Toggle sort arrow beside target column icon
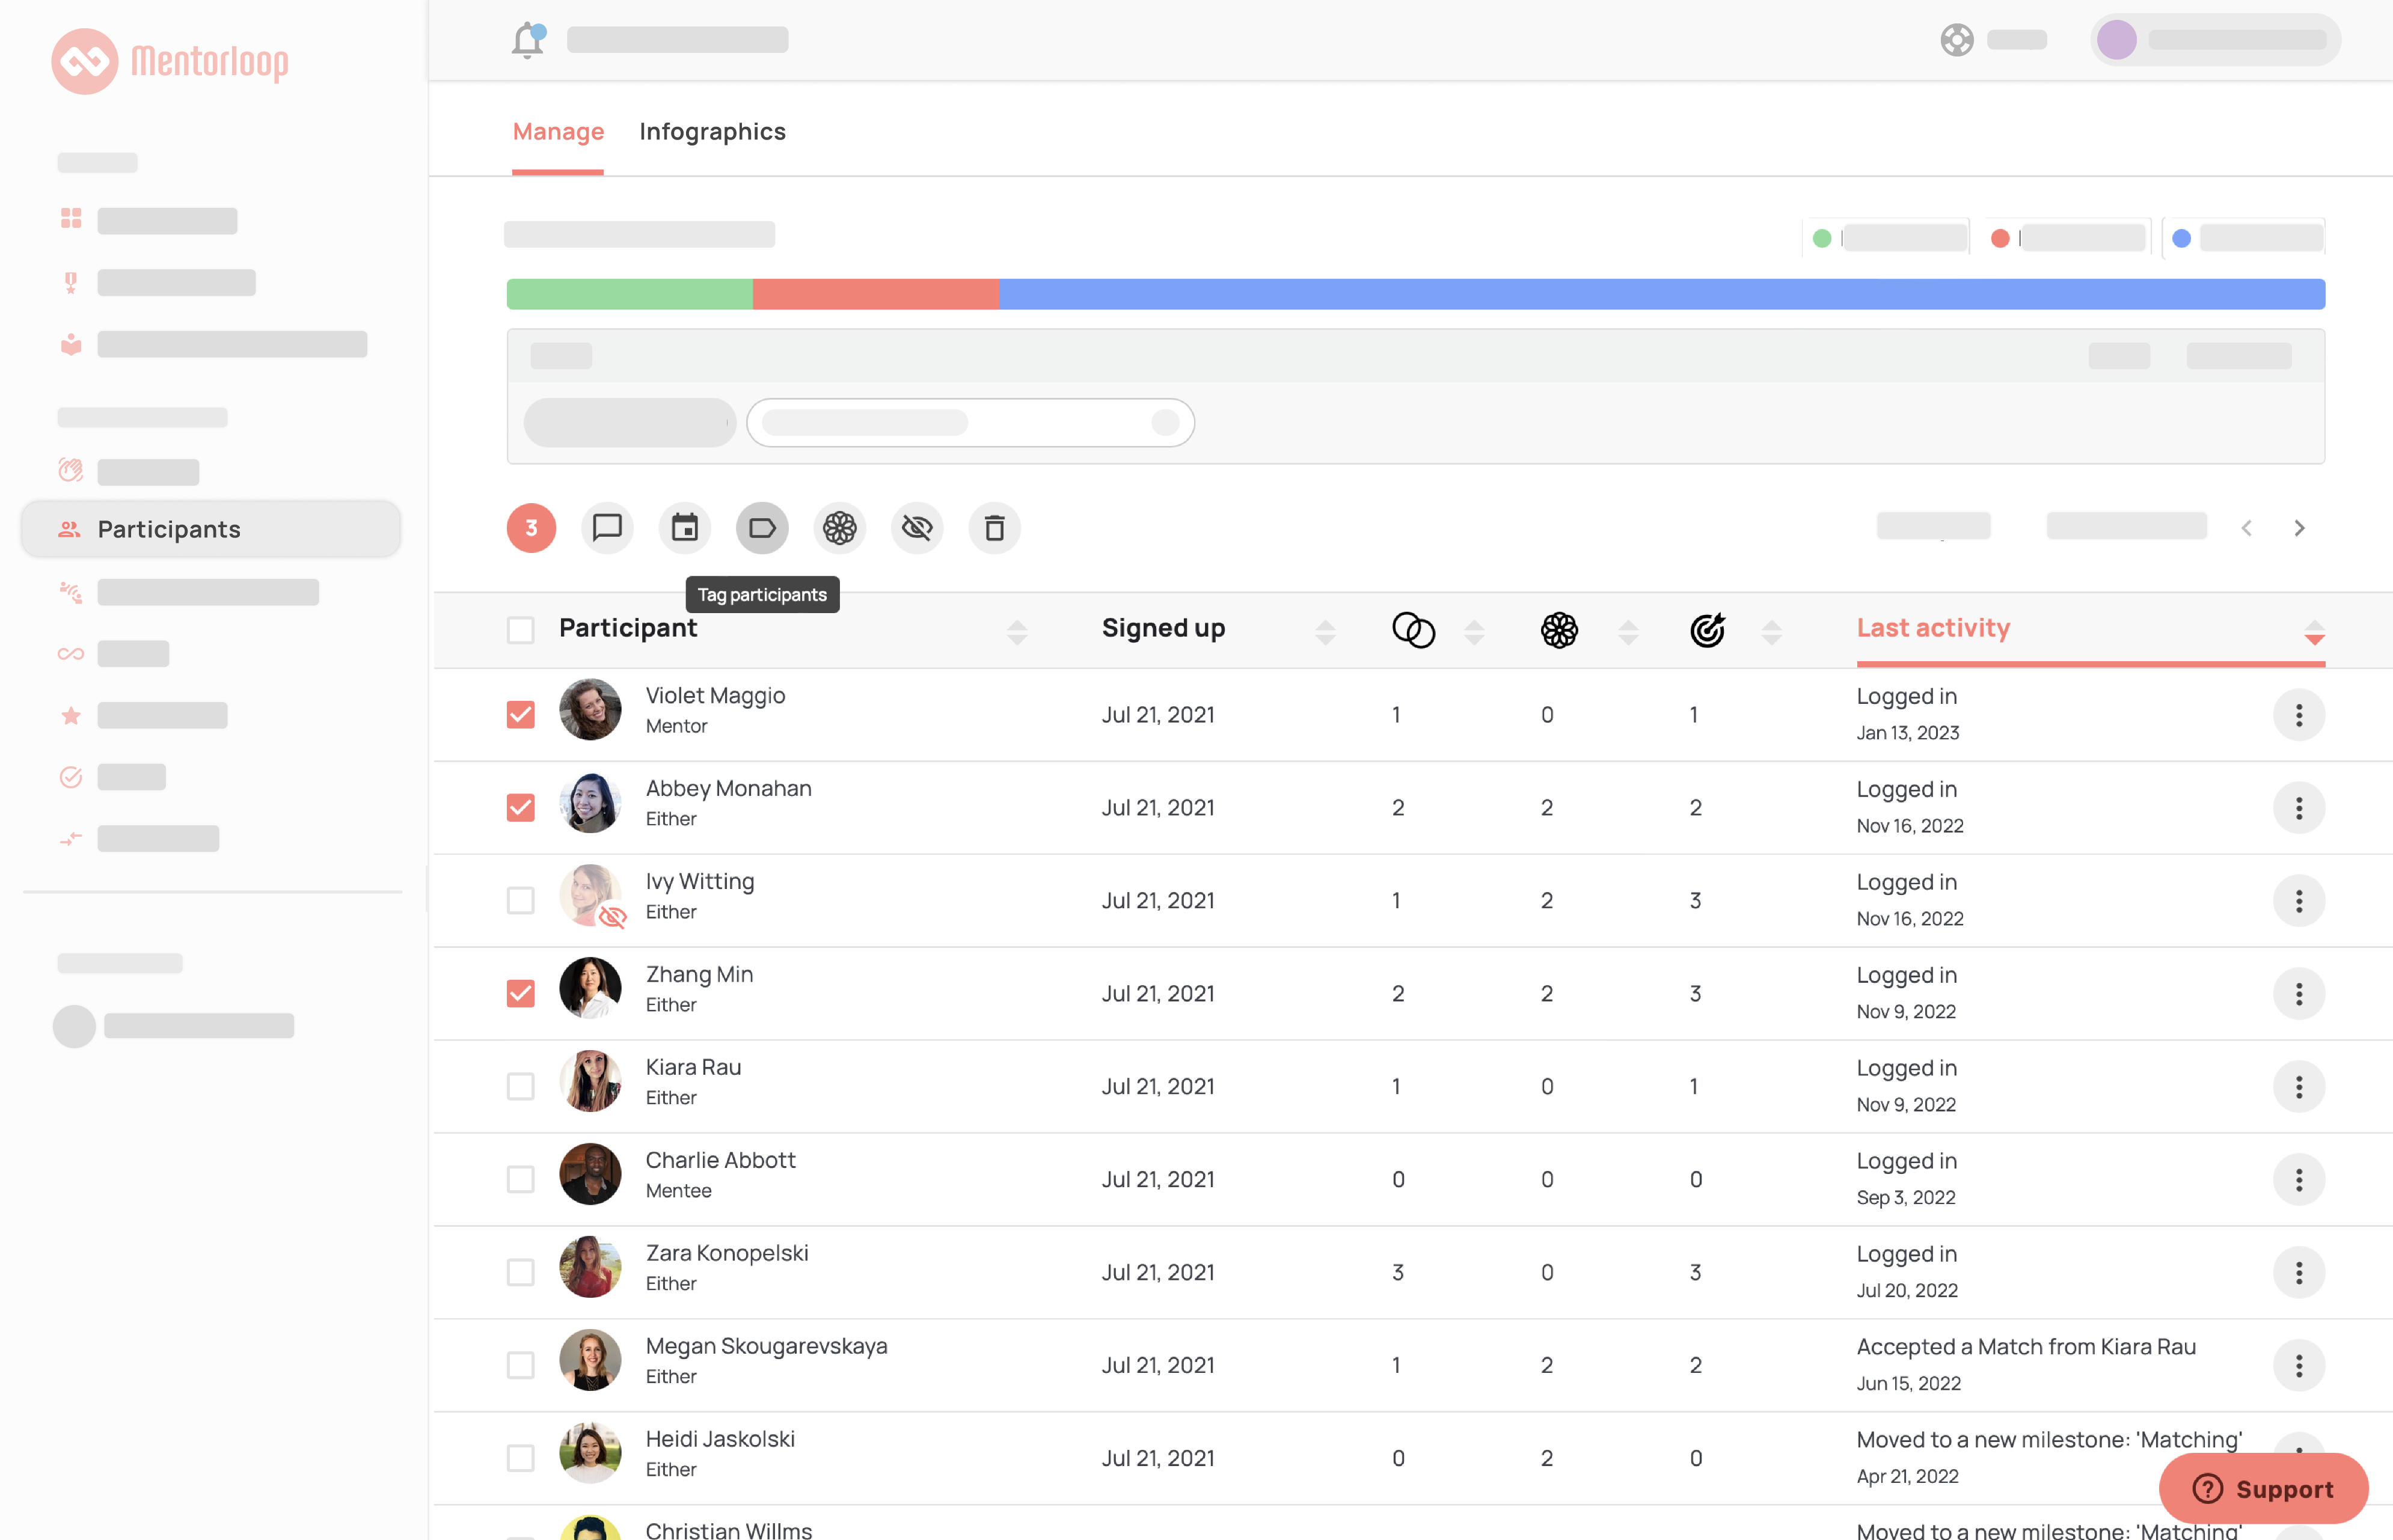 [x=1771, y=632]
